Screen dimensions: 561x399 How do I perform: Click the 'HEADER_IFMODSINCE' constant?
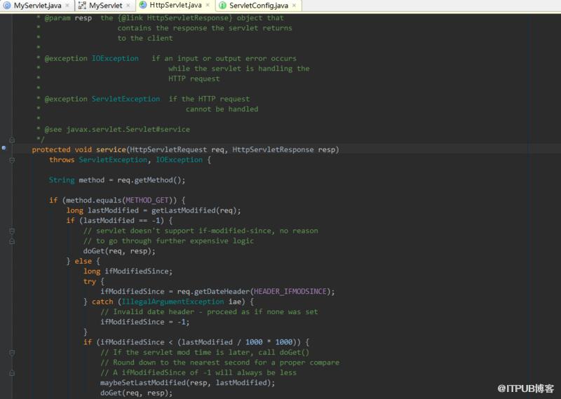[x=290, y=291]
